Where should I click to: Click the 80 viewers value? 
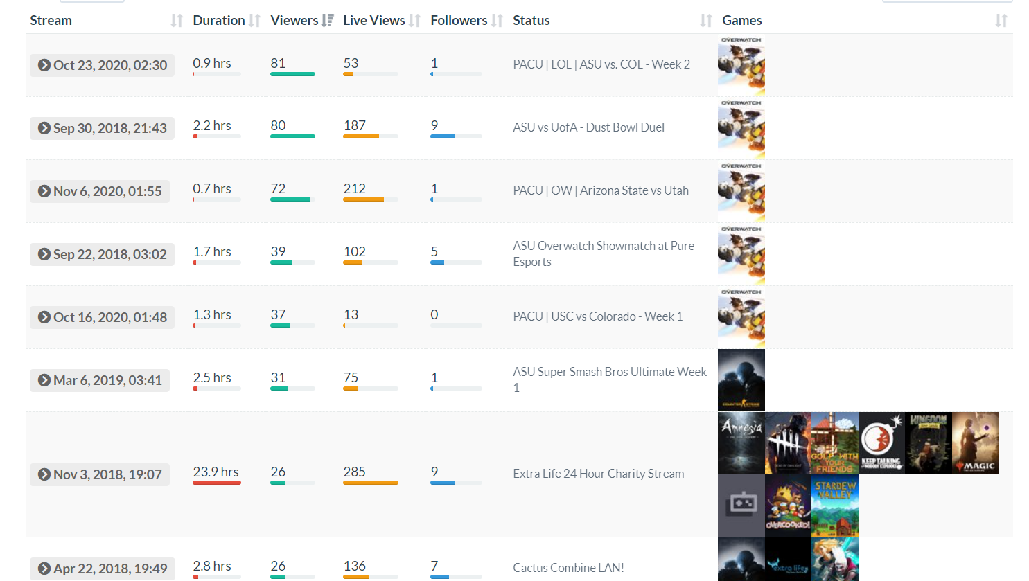point(278,125)
